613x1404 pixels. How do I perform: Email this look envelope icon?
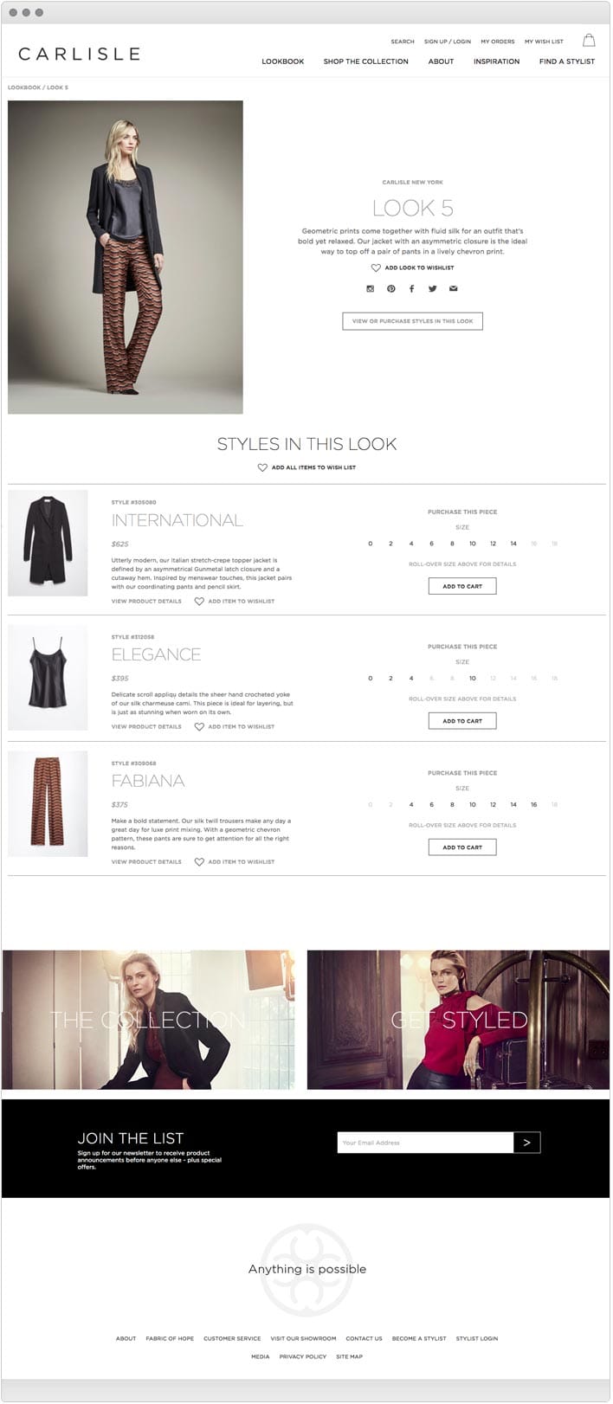tap(453, 288)
